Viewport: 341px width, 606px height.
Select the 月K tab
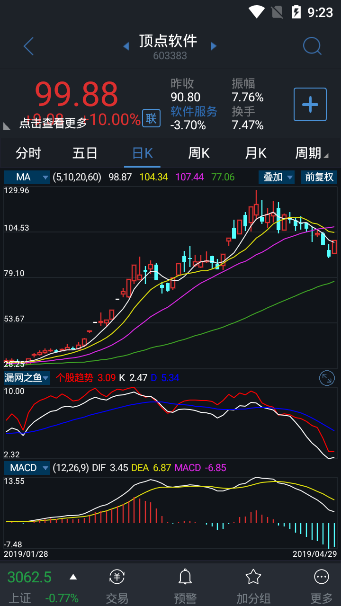point(256,153)
